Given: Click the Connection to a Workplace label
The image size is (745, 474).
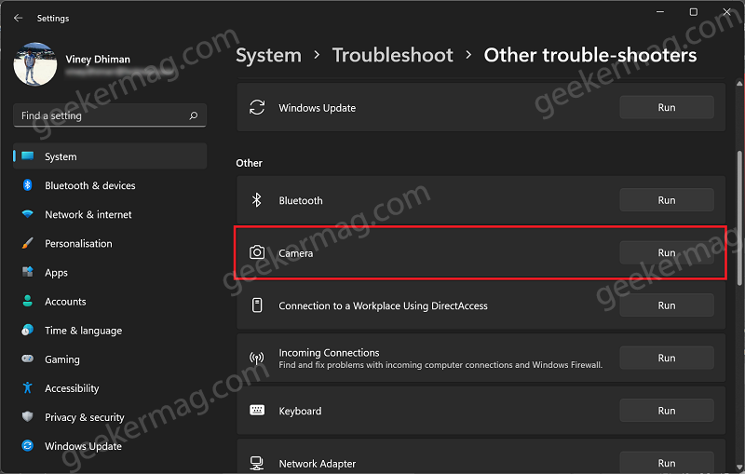Looking at the screenshot, I should (x=383, y=305).
